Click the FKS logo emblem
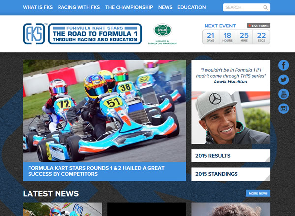This screenshot has height=216, width=295. coord(34,34)
